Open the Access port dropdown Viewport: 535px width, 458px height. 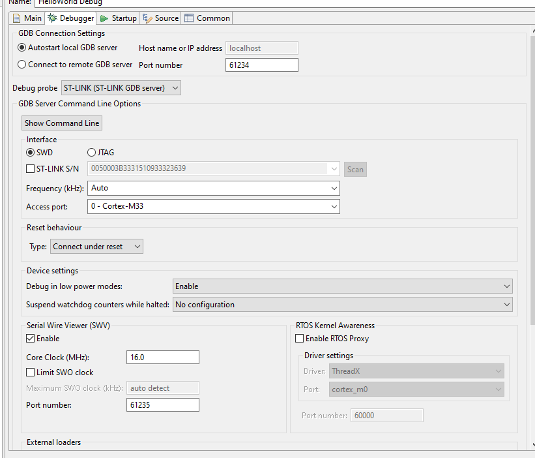214,207
